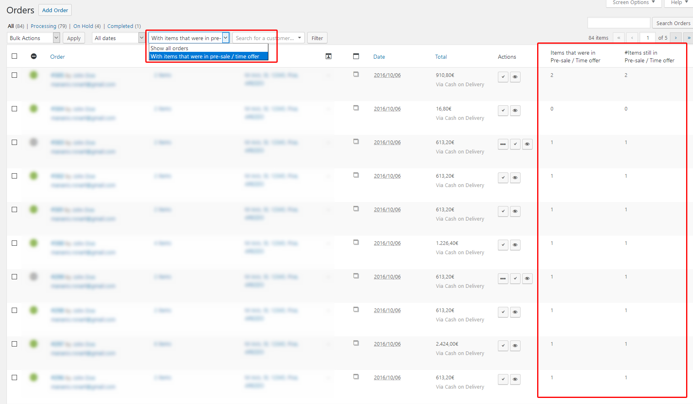
Task: Tick the select-all checkbox in the table header
Action: point(15,56)
